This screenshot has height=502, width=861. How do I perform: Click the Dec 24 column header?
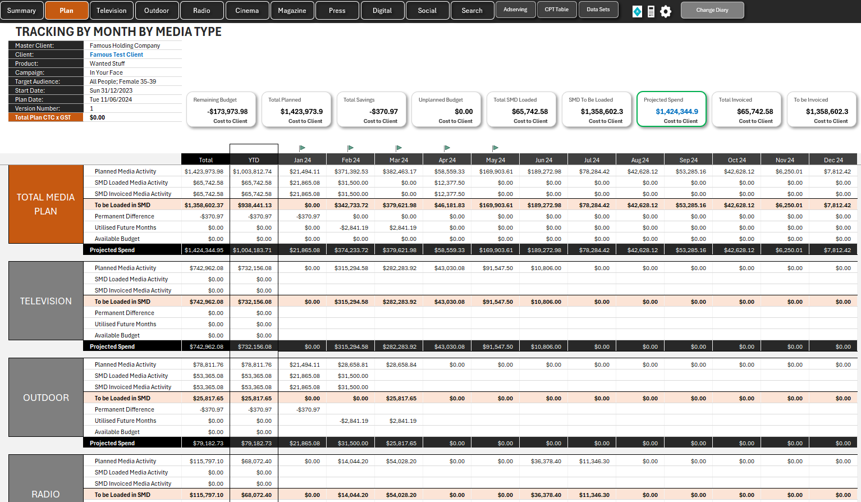click(833, 159)
